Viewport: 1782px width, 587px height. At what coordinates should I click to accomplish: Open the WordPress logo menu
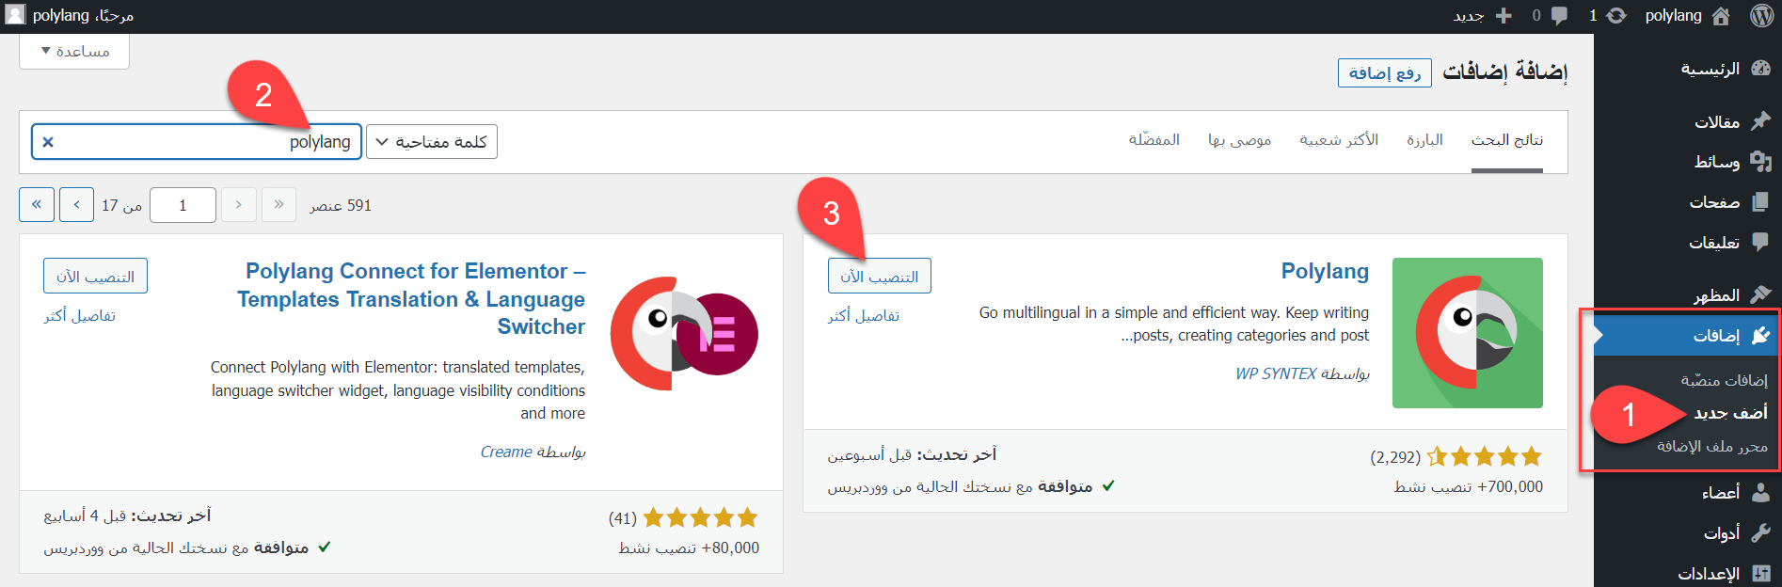(1762, 15)
